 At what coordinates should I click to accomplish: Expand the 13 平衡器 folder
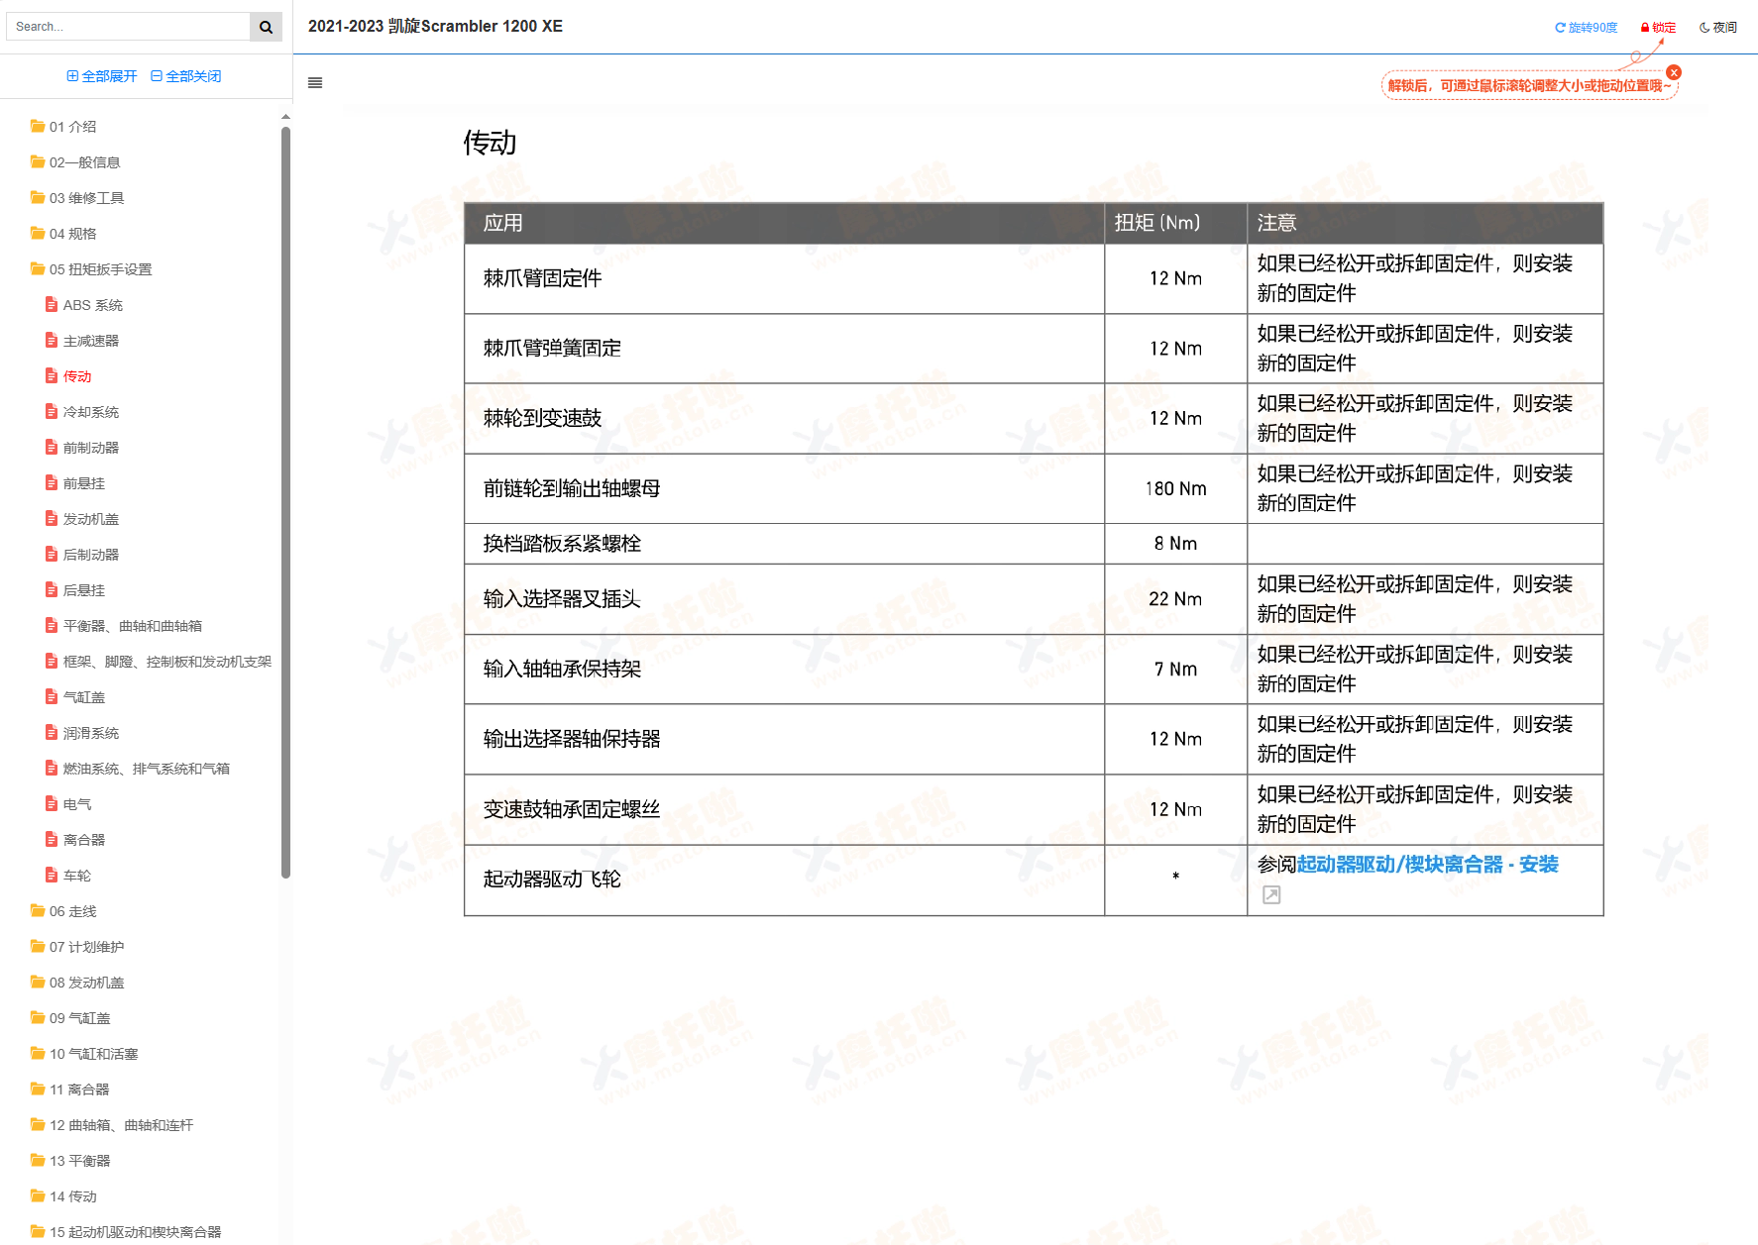(70, 1161)
